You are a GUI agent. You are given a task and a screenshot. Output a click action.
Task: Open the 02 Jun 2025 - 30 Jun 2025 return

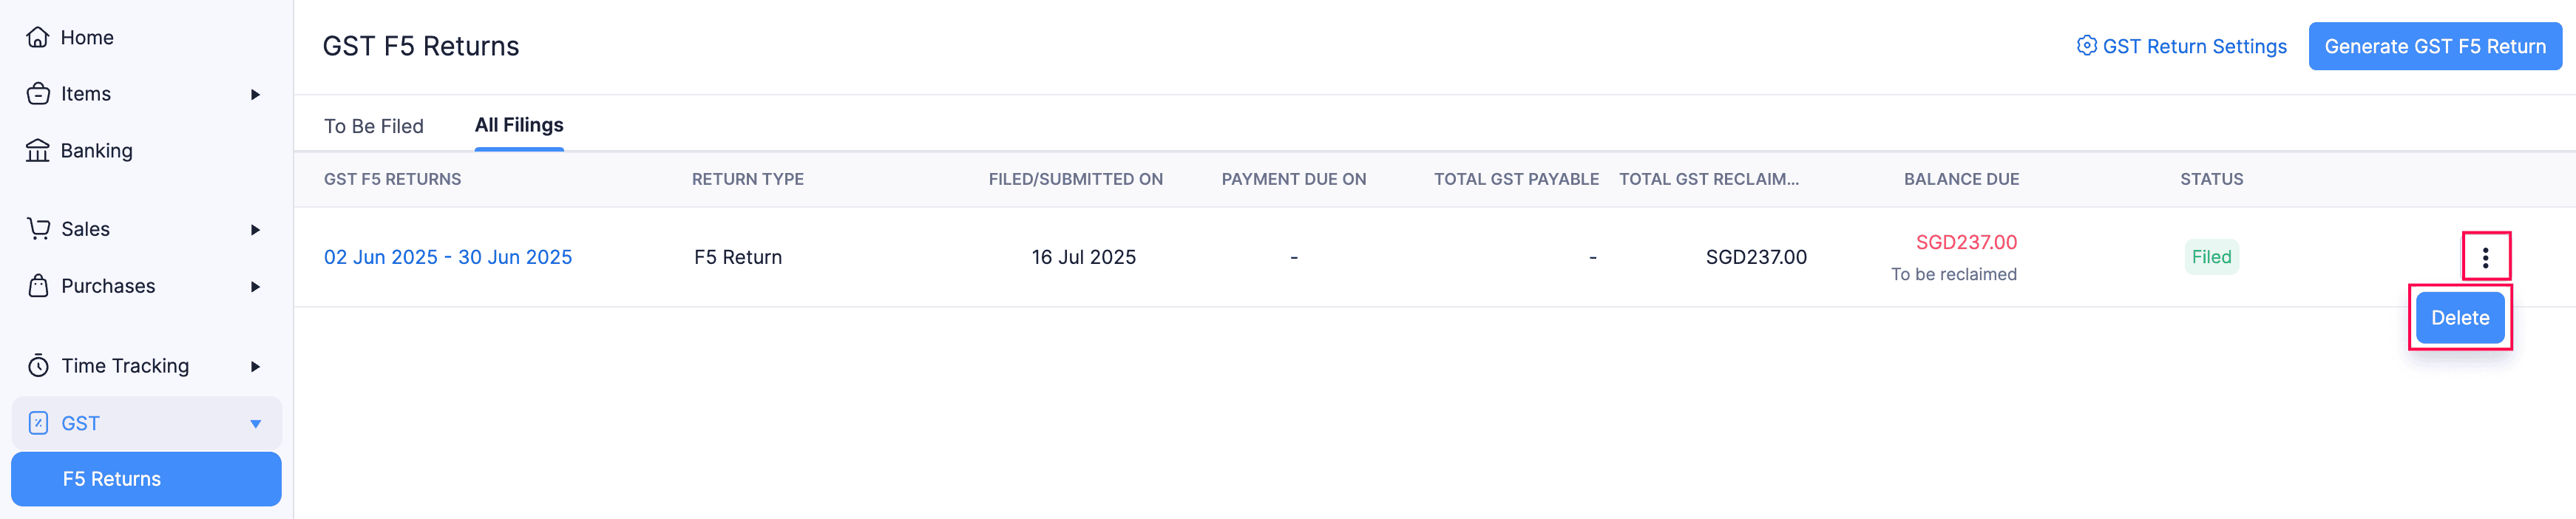click(x=448, y=257)
